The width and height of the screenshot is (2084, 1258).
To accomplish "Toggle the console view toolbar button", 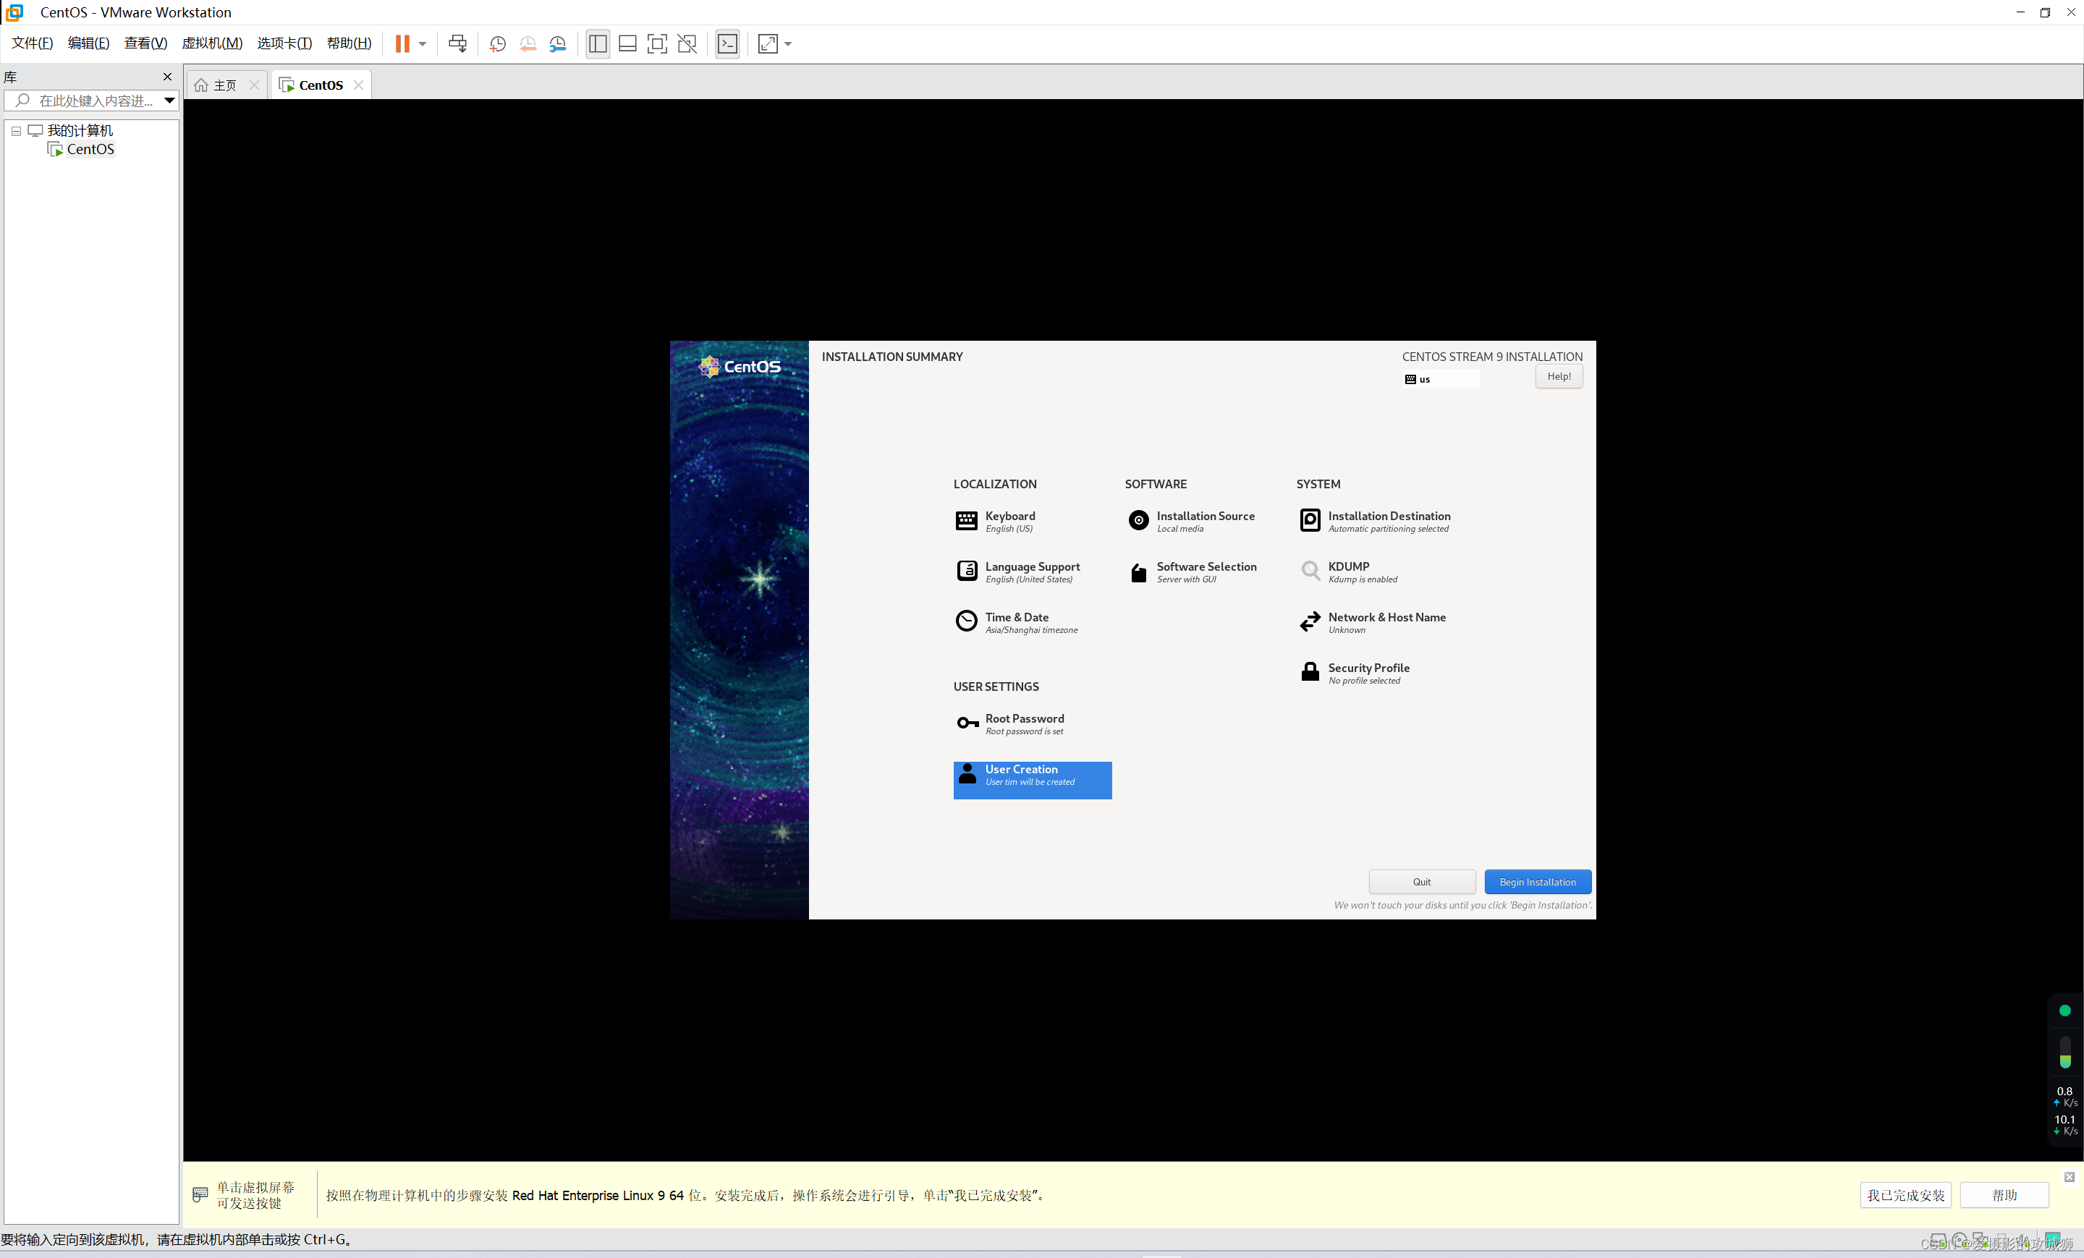I will (727, 44).
